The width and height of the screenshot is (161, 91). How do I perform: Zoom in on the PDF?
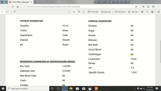click(74, 12)
